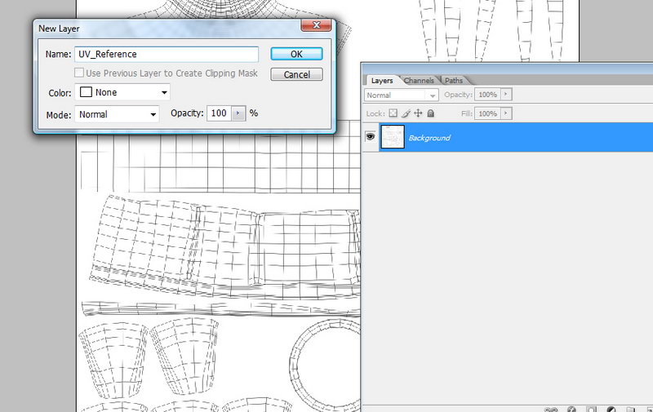Viewport: 653px width, 412px height.
Task: Open the Mode dropdown in New Layer dialog
Action: [x=117, y=114]
